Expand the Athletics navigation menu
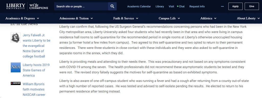Image resolution: width=262 pixels, height=98 pixels. coord(208,18)
